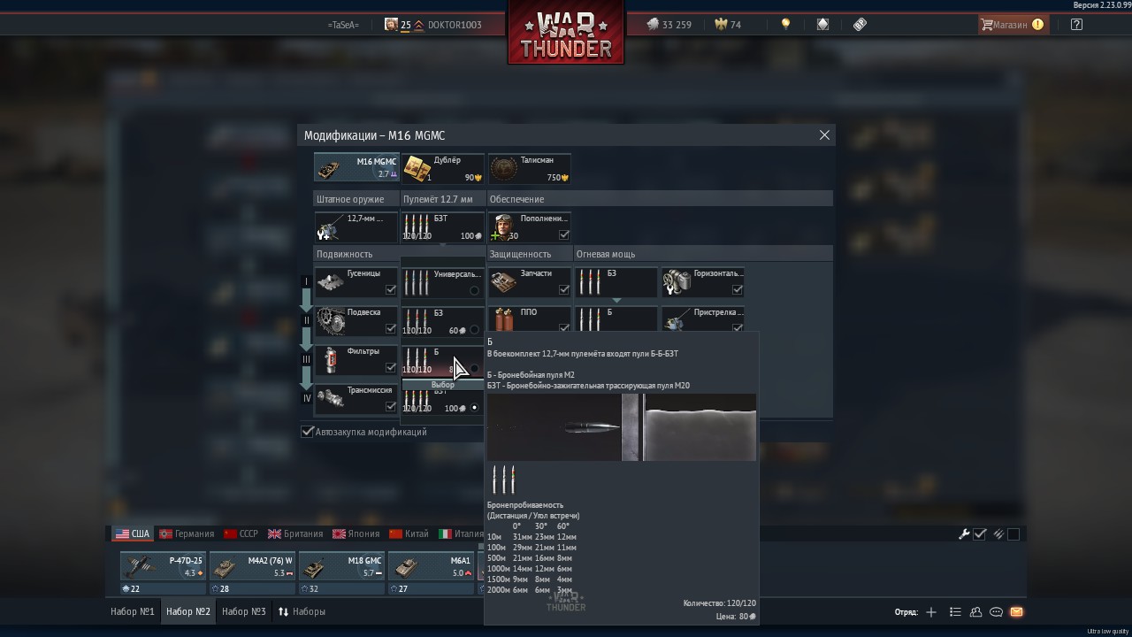Click the War Thunder logo

point(566,34)
